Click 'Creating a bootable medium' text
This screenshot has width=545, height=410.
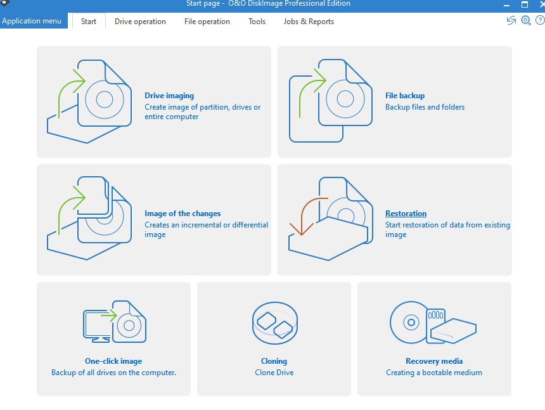coord(434,373)
